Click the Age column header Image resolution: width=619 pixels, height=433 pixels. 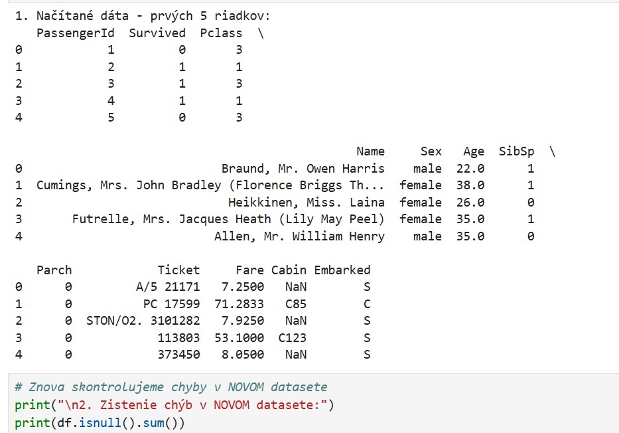473,151
